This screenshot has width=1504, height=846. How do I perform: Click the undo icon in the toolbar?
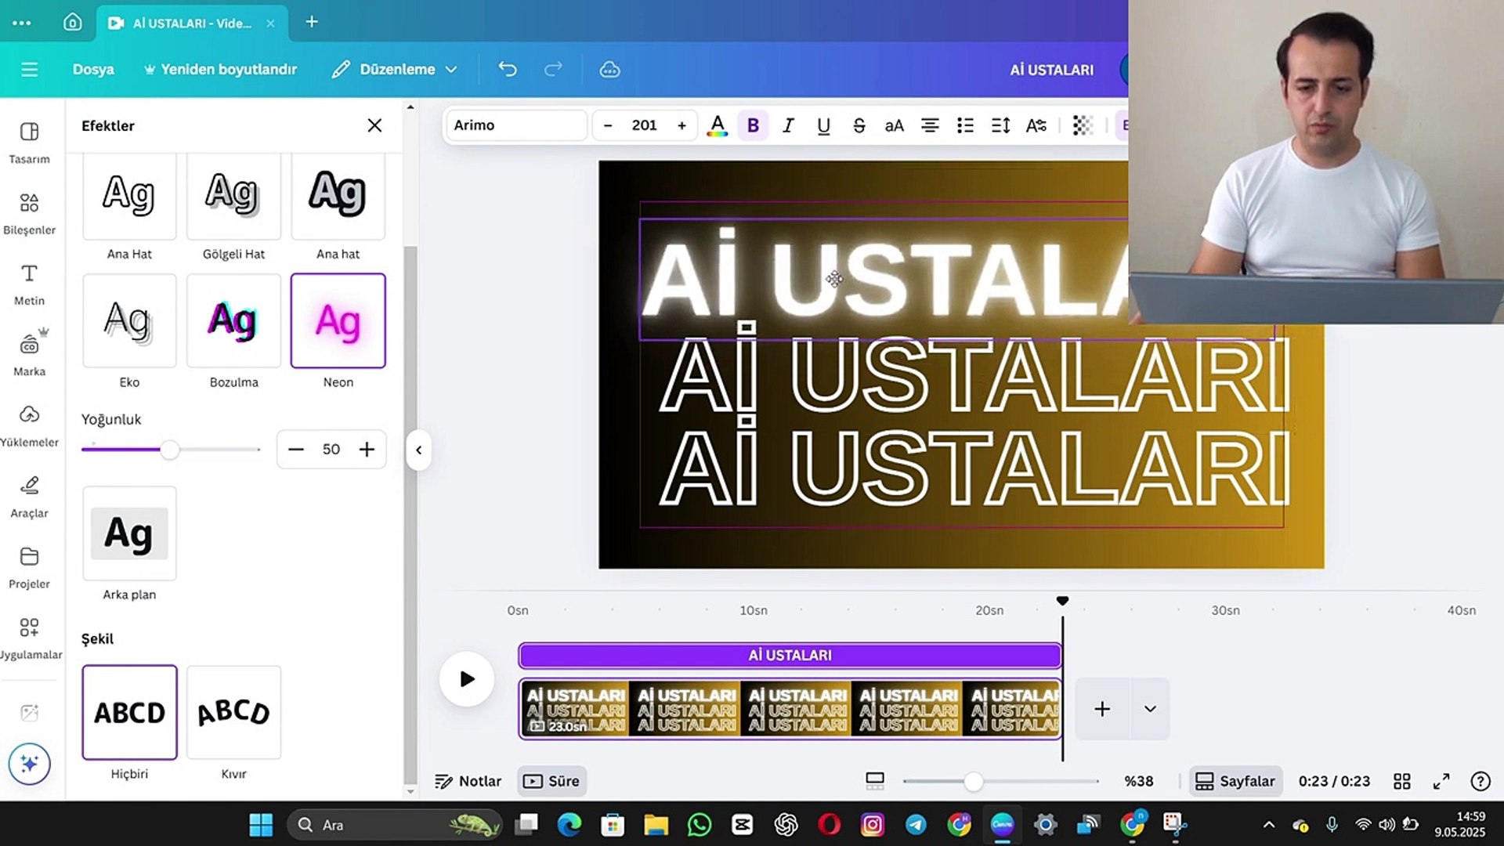507,69
